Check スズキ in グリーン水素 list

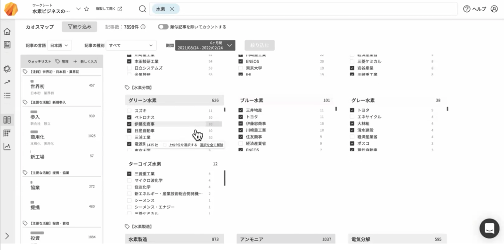pos(129,110)
